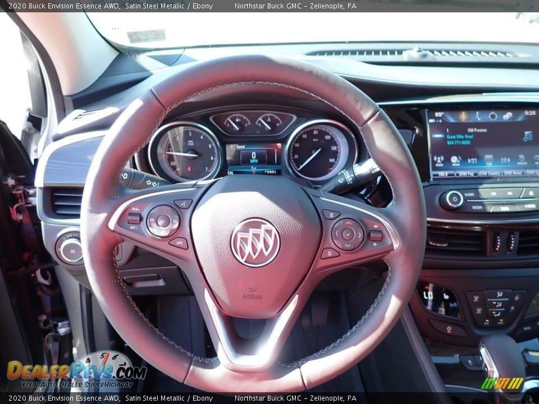
Task: Tap the round selector on left steering spoke
Action: (x=163, y=221)
